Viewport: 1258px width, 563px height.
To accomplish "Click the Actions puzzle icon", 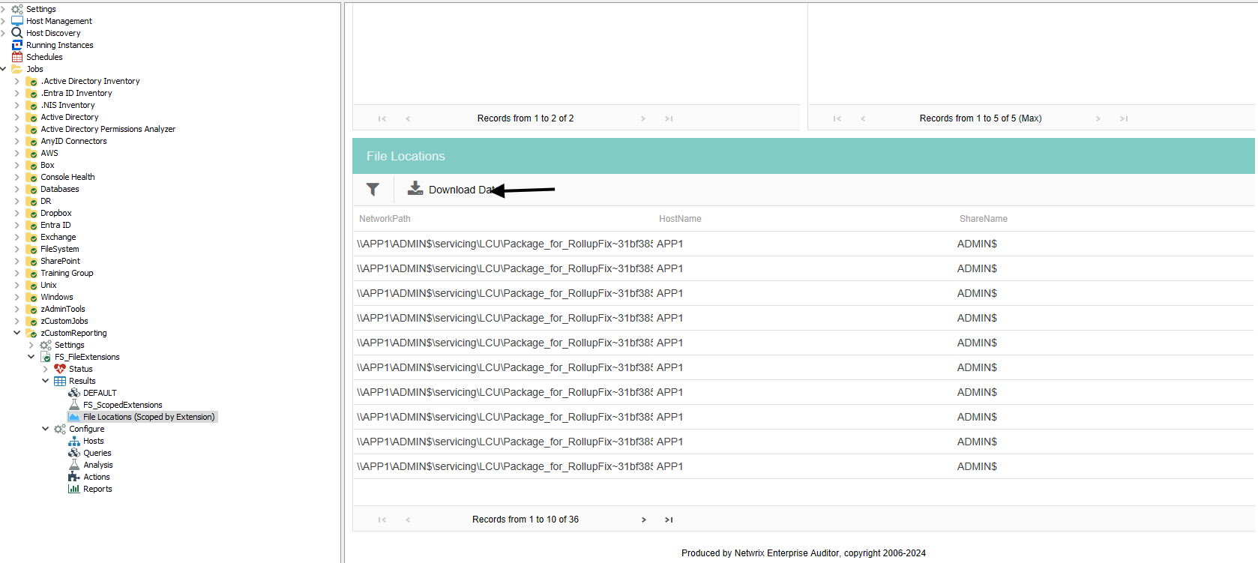I will [x=74, y=477].
